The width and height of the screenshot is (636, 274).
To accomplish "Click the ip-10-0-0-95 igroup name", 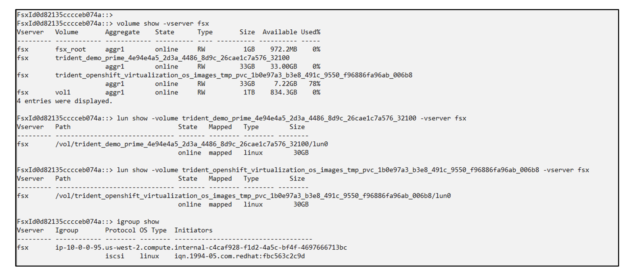I will click(x=201, y=248).
